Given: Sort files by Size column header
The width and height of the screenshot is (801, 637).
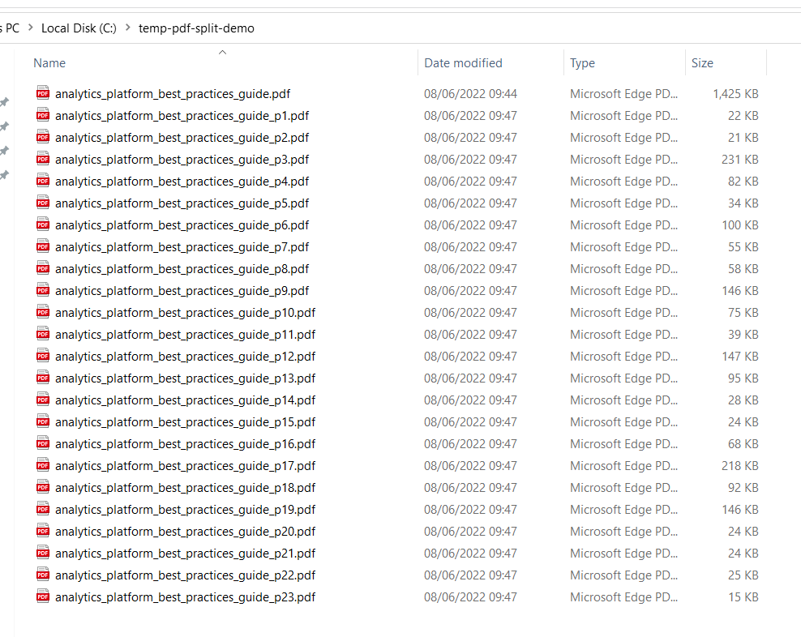Looking at the screenshot, I should [x=702, y=63].
